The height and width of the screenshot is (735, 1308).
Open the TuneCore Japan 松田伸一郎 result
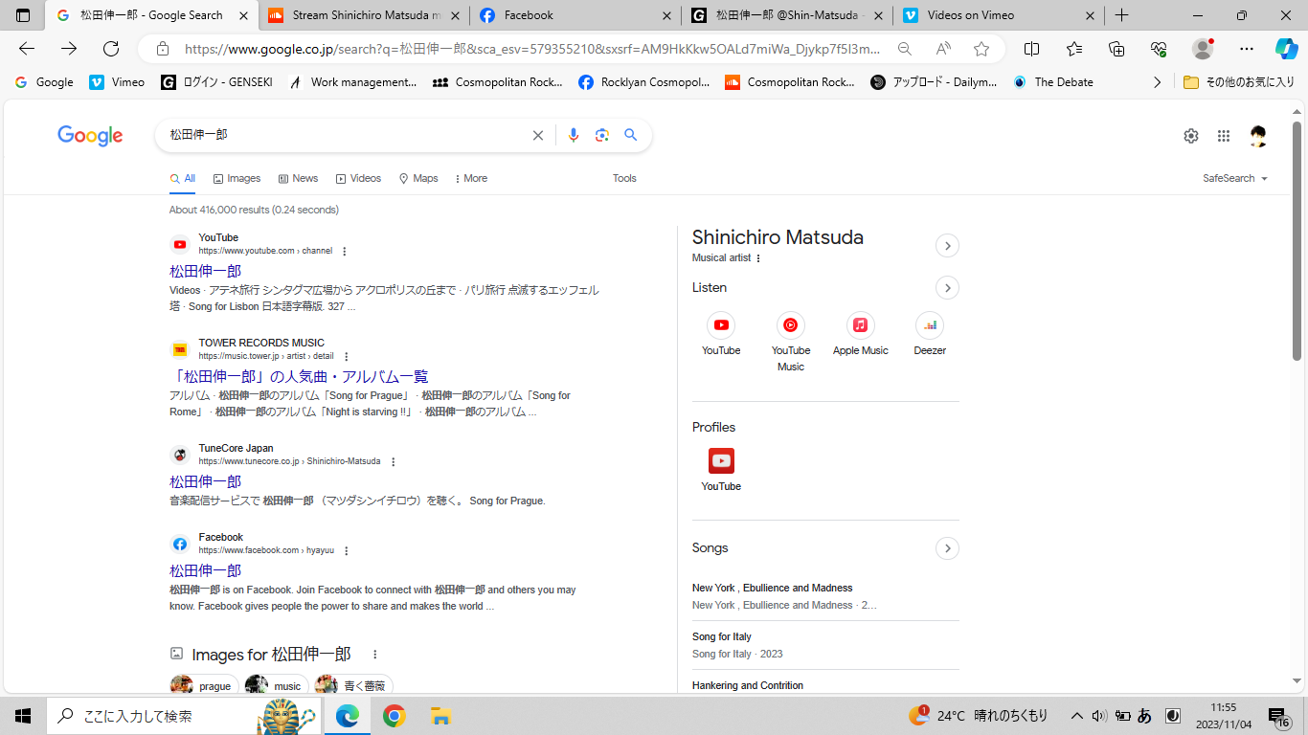[x=205, y=482]
